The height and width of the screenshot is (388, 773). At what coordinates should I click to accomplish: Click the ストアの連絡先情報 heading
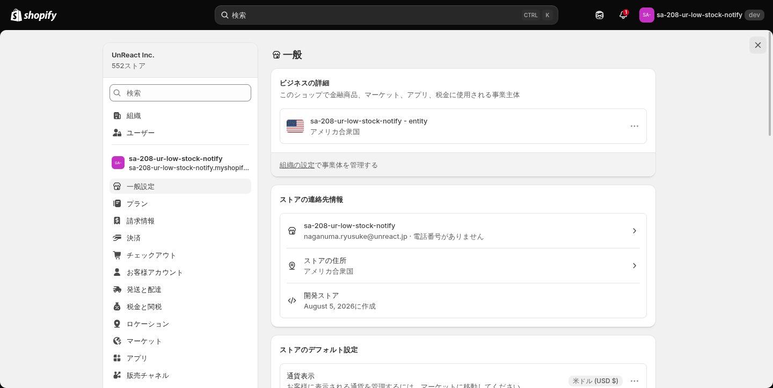311,200
